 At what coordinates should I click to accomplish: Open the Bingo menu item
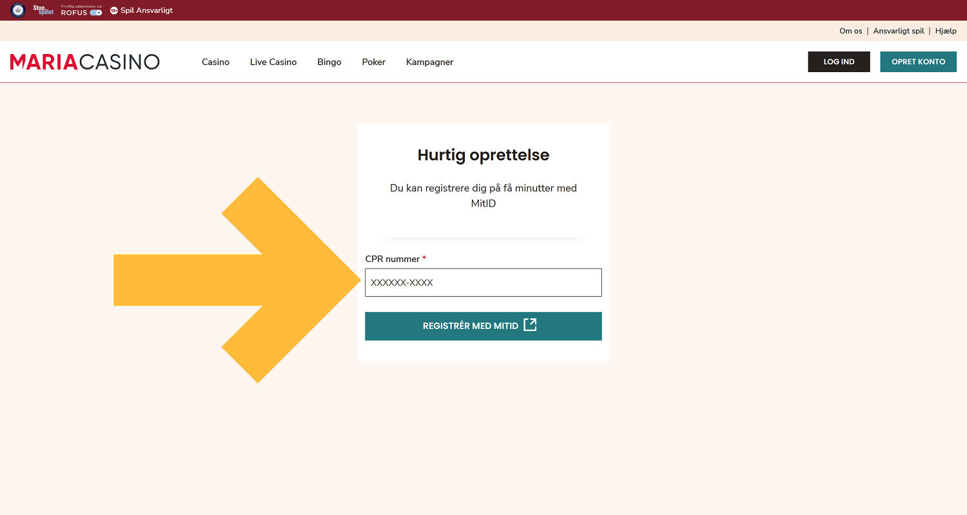[x=329, y=62]
